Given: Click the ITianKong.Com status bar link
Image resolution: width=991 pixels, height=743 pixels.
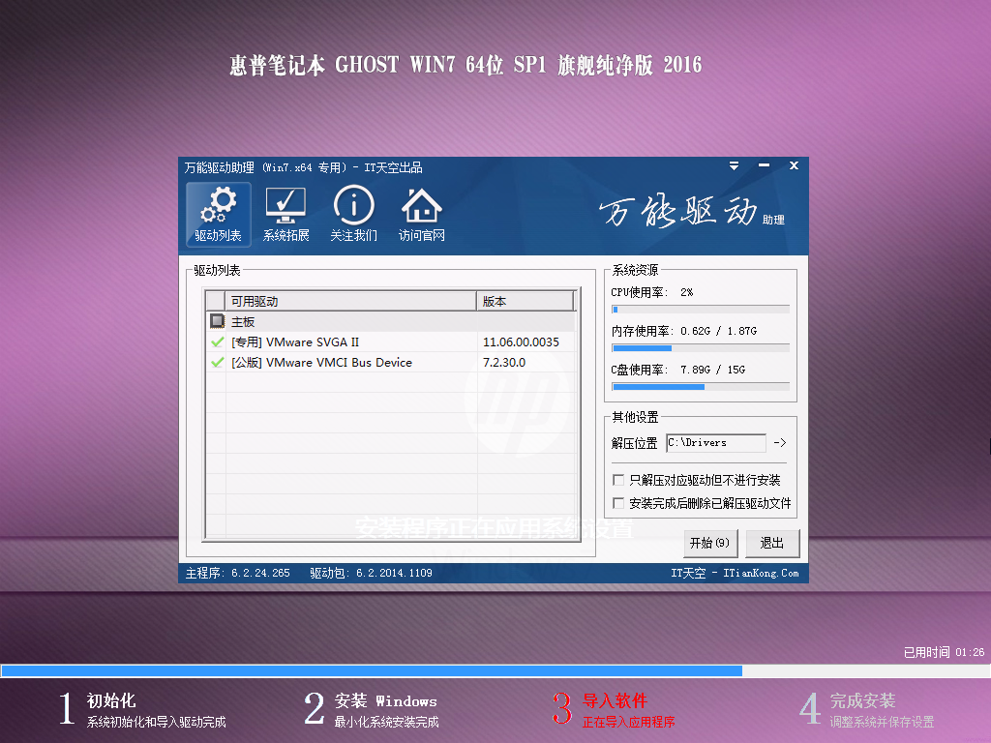Looking at the screenshot, I should (x=761, y=573).
